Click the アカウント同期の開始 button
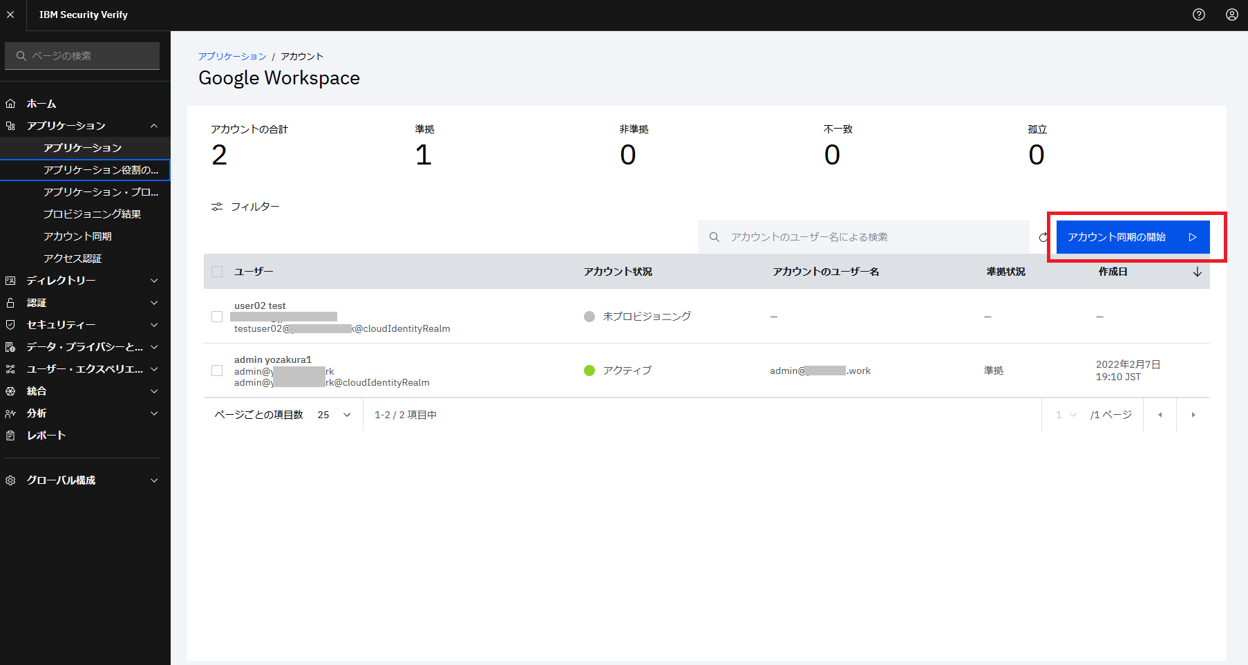 1133,237
